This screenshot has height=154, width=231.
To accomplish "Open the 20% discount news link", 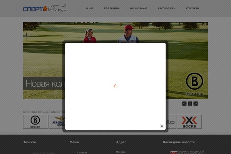I will pyautogui.click(x=191, y=152).
